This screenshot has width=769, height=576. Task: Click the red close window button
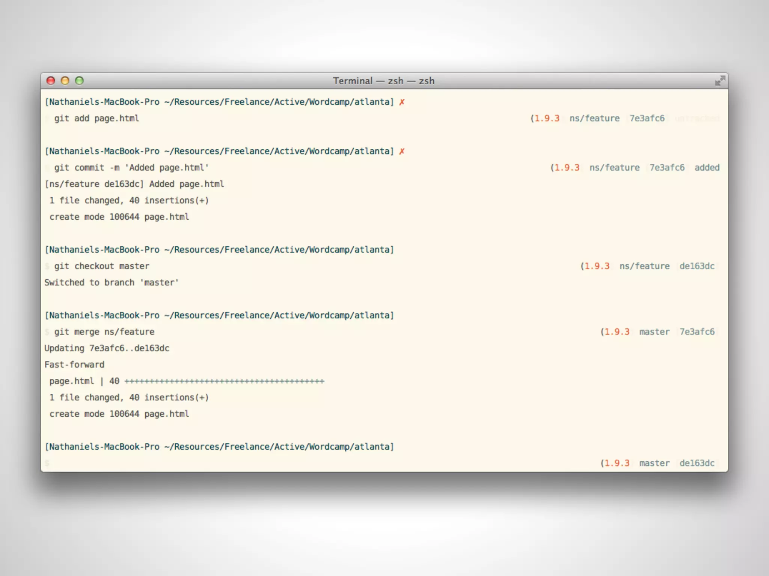[x=51, y=81]
